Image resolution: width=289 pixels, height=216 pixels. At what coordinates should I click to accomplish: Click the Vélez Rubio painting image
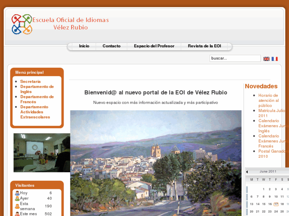(156, 163)
